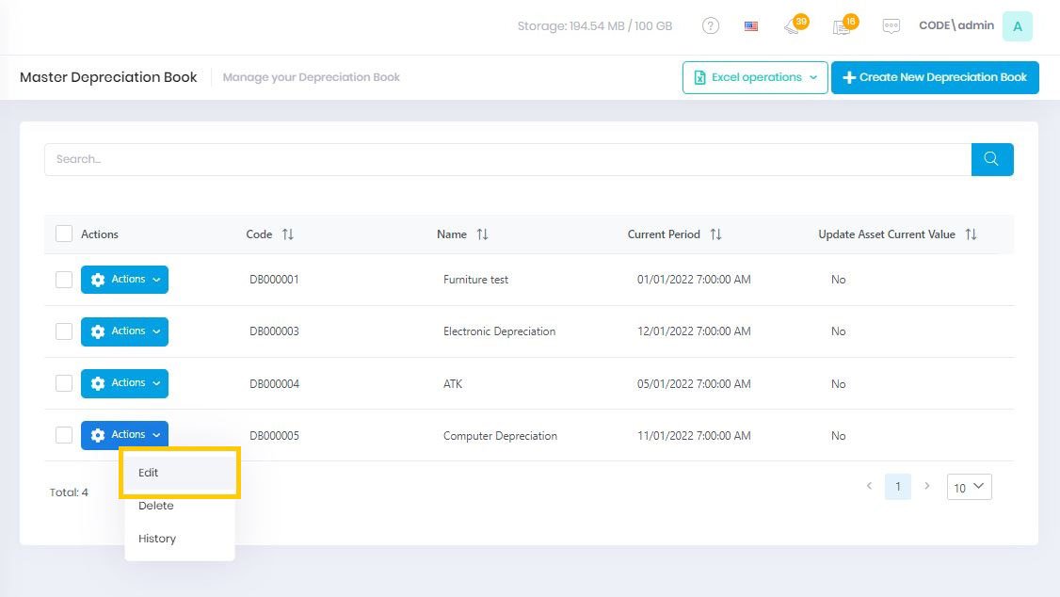Expand the Excel operations dropdown
The image size is (1060, 597).
click(x=755, y=78)
